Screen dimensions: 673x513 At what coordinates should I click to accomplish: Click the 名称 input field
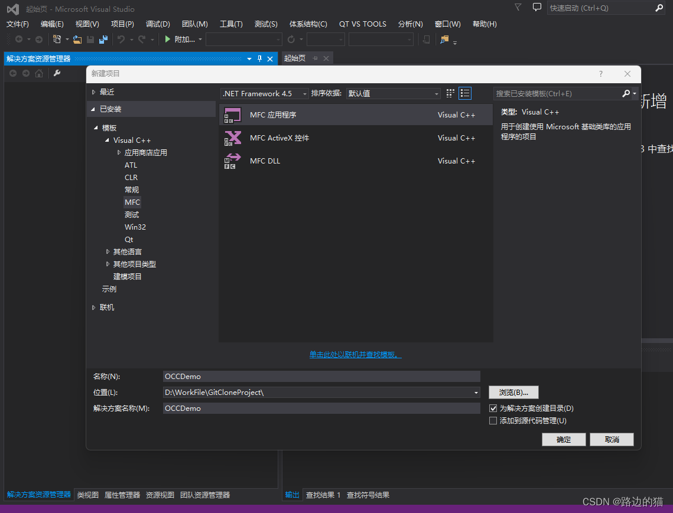(x=321, y=376)
